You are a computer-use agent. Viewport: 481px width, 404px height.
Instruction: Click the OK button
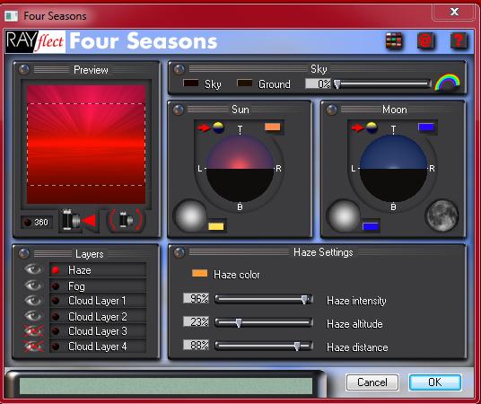[435, 382]
